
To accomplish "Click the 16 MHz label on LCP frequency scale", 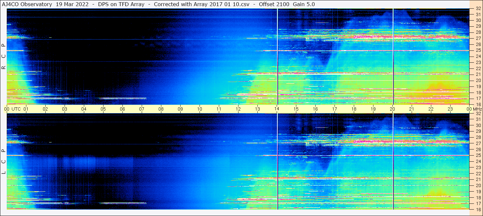I will 478,209.
